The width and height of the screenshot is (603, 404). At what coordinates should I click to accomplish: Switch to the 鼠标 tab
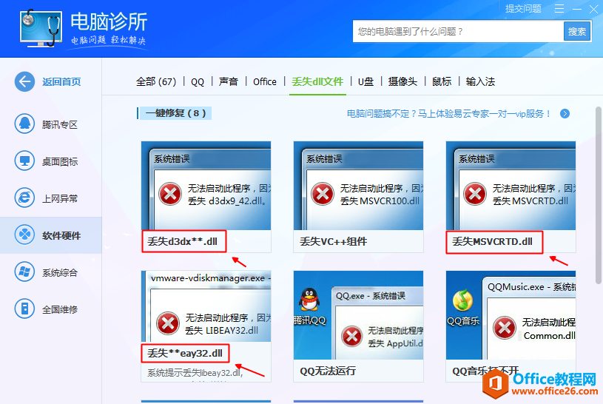pos(442,81)
